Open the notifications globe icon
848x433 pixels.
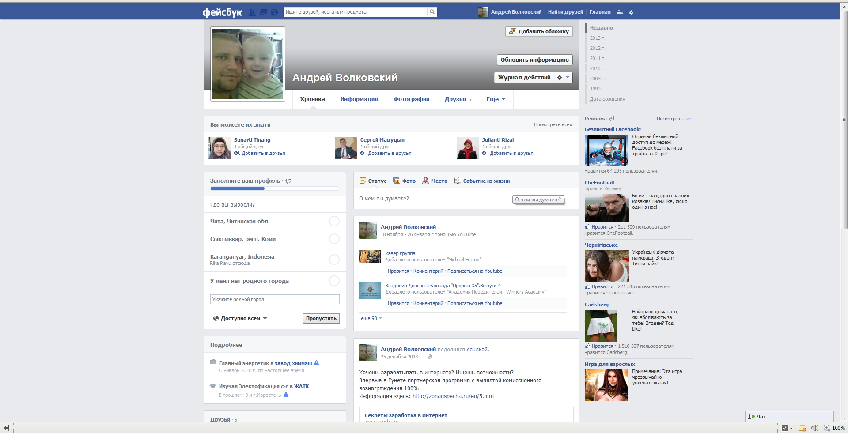pos(274,12)
